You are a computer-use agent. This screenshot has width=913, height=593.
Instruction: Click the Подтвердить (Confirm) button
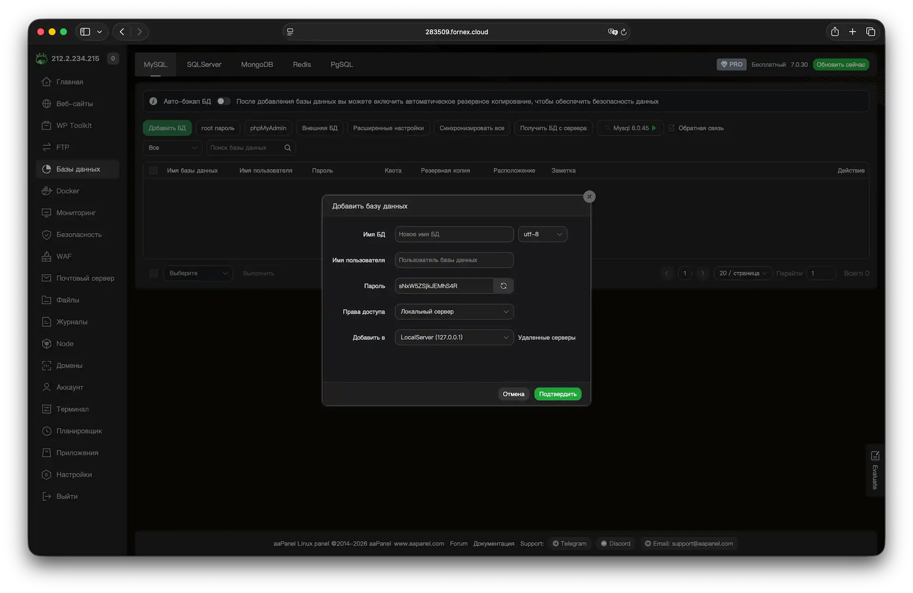pyautogui.click(x=557, y=394)
